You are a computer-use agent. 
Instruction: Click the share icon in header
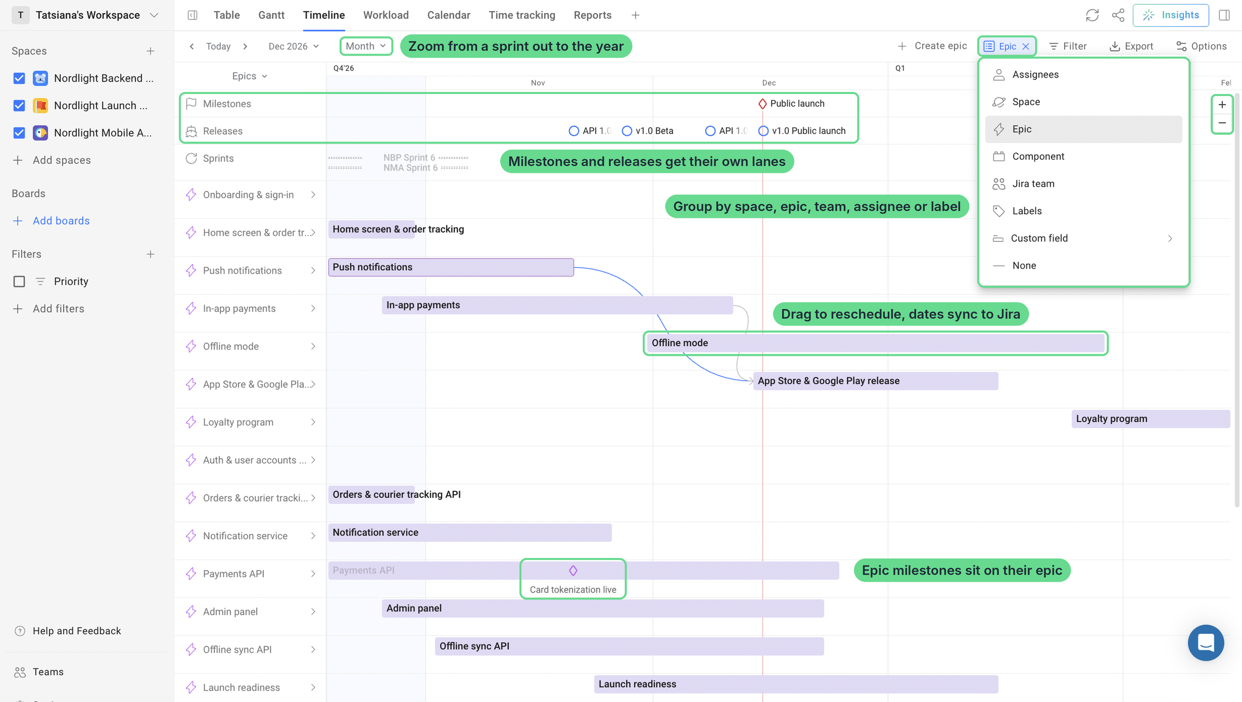[x=1118, y=15]
